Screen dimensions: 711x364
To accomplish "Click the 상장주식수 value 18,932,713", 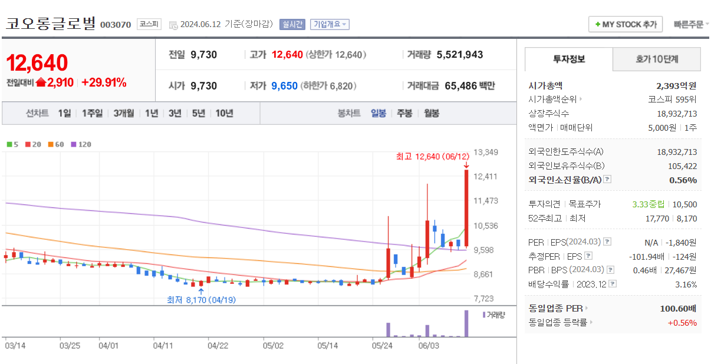I will coord(677,114).
